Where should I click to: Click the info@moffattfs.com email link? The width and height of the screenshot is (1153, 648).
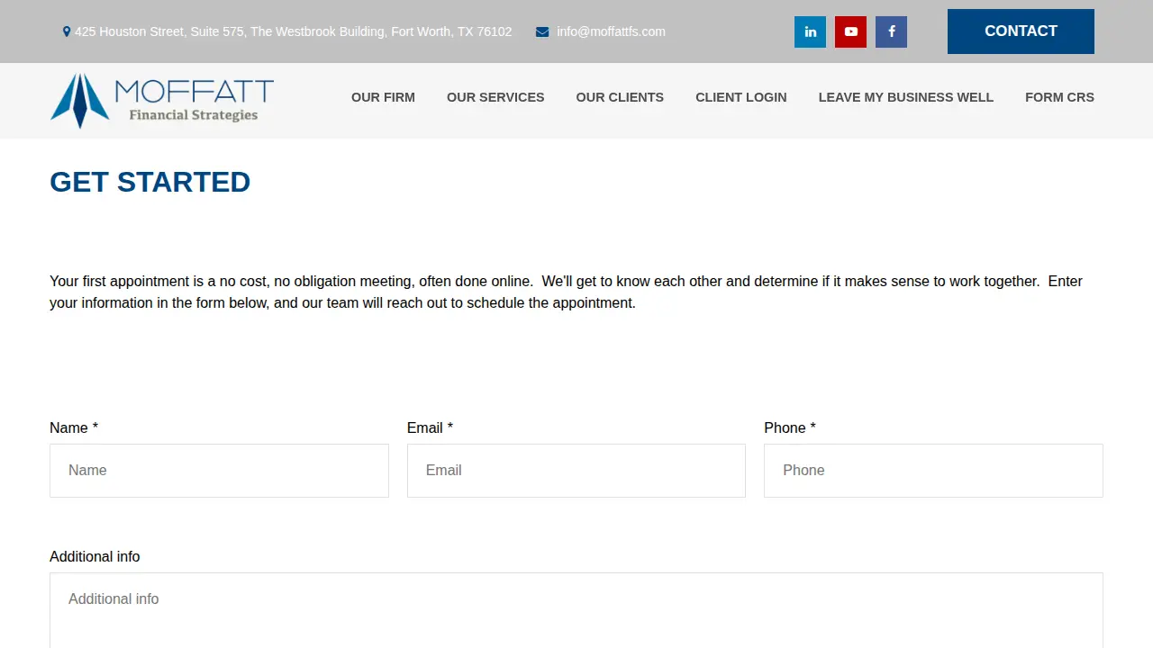(x=611, y=31)
